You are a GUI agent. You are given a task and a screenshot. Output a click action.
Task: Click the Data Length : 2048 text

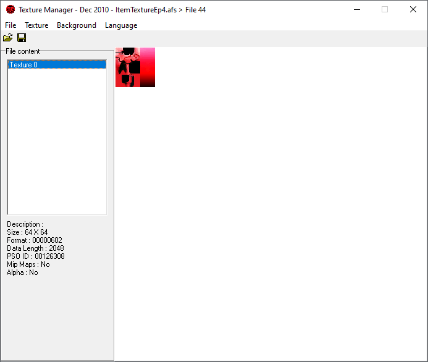35,248
